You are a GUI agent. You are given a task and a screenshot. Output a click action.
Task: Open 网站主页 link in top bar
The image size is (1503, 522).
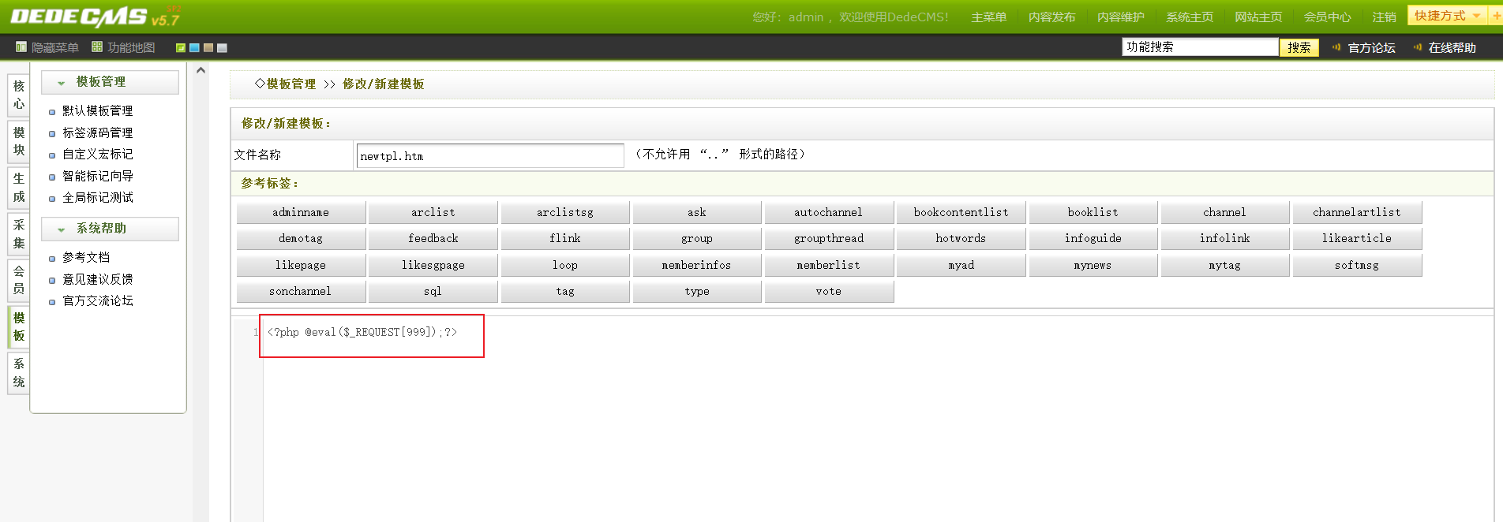pos(1258,17)
